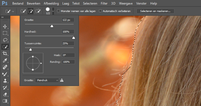Image resolution: width=201 pixels, height=106 pixels.
Task: Choose Add to selection mode icon
Action: [30, 11]
